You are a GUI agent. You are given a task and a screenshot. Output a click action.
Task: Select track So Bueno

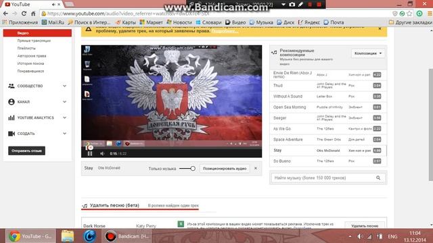point(328,161)
